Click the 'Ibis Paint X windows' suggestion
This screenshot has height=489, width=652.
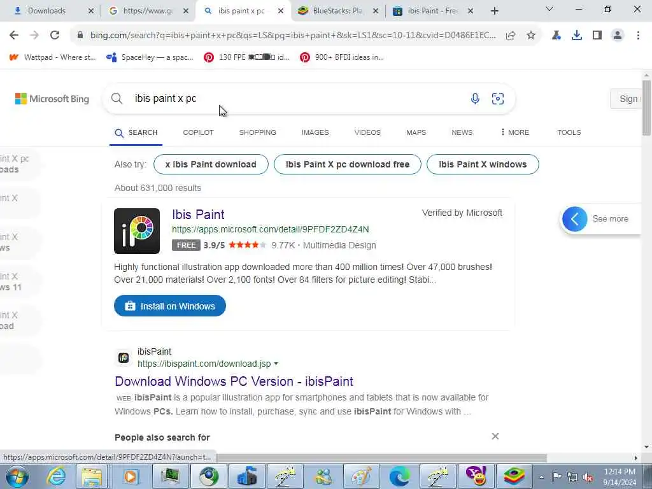coord(483,164)
